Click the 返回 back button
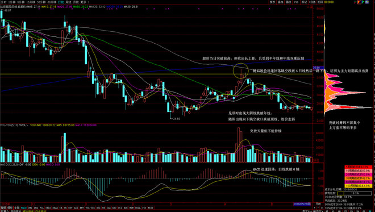Viewport: 375px width, 212px height. point(320,2)
